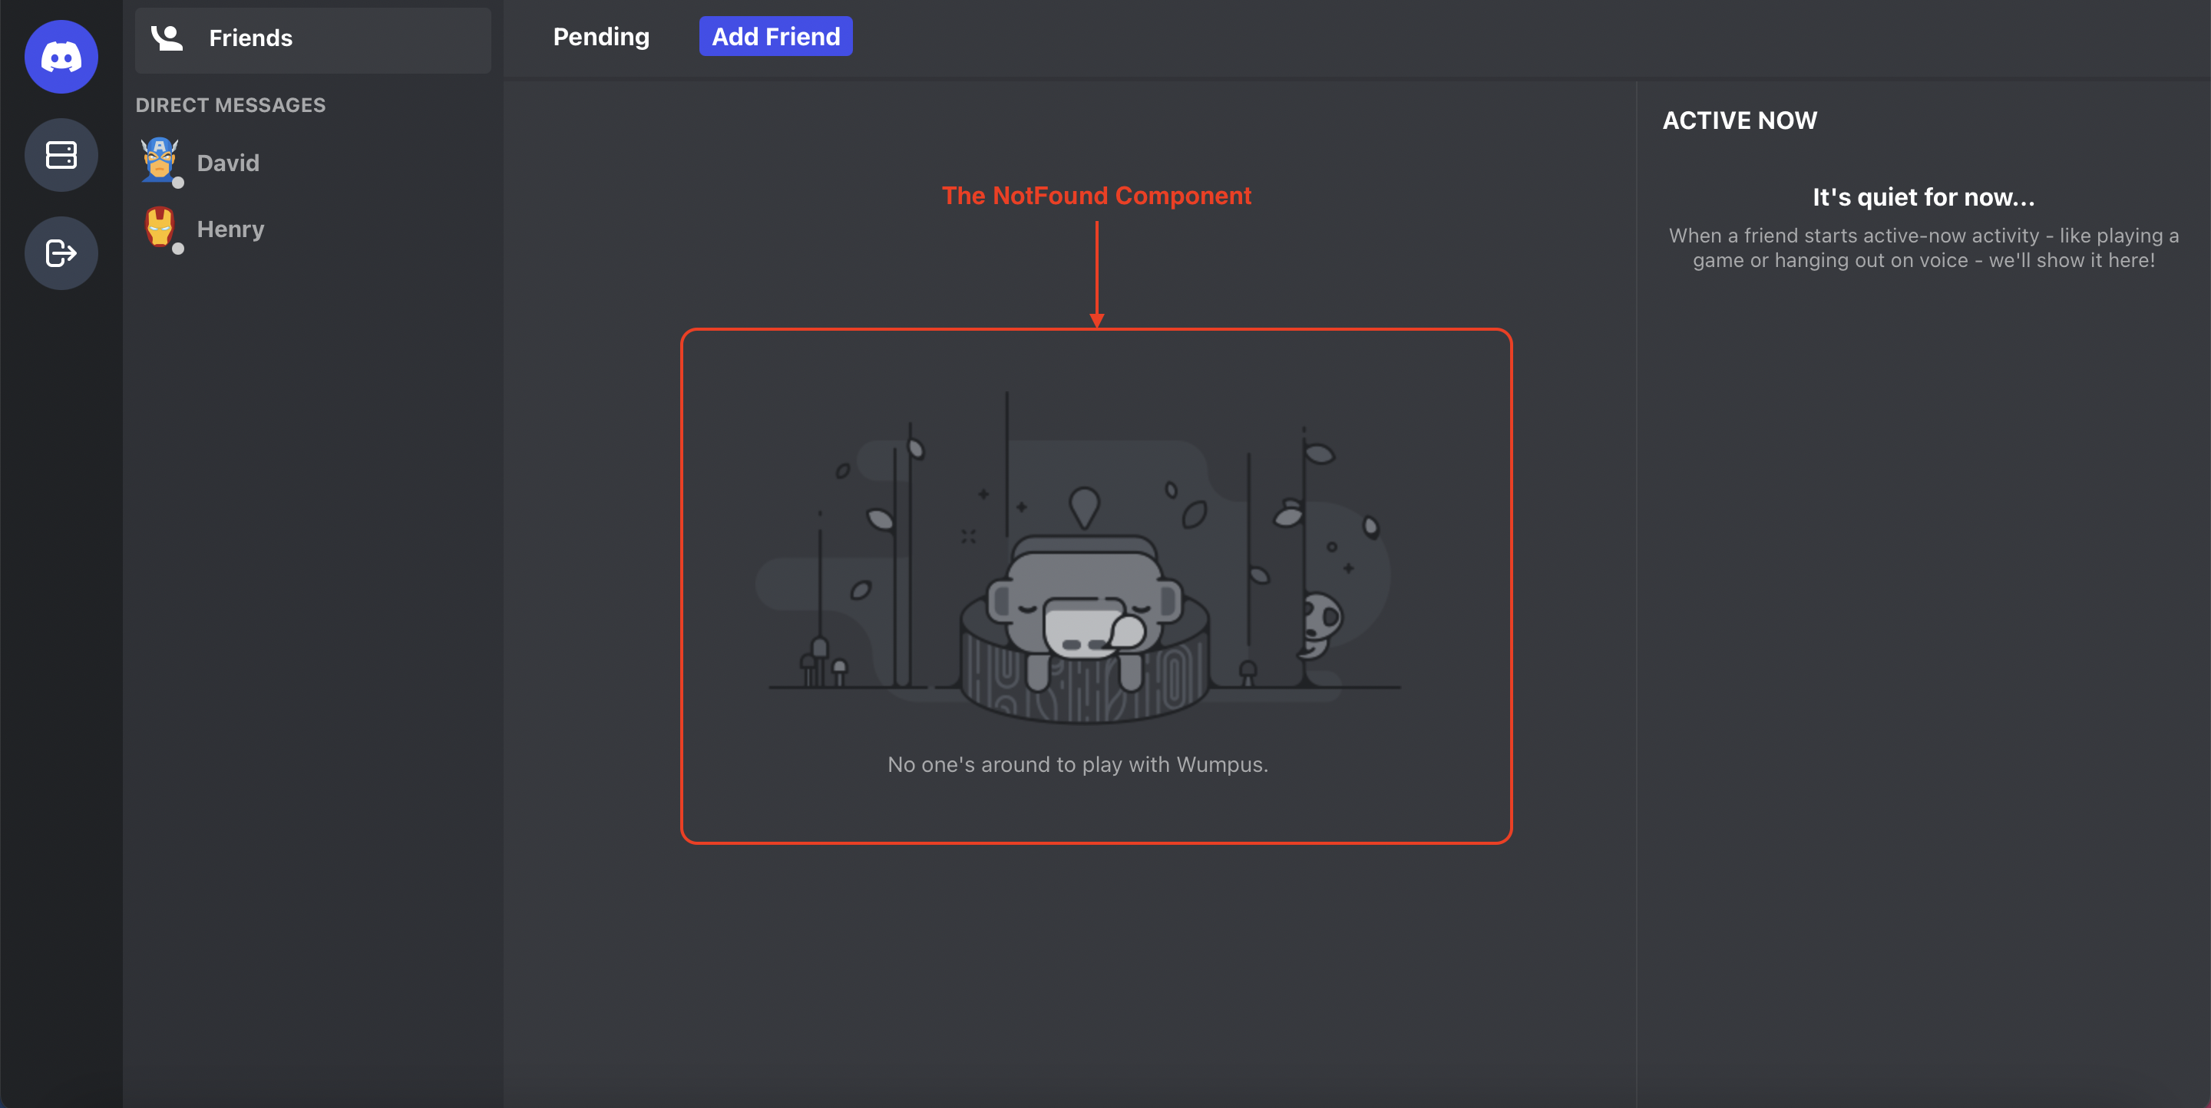Click "No one's around to play with Wumpus."
Viewport: 2211px width, 1108px height.
[1077, 764]
